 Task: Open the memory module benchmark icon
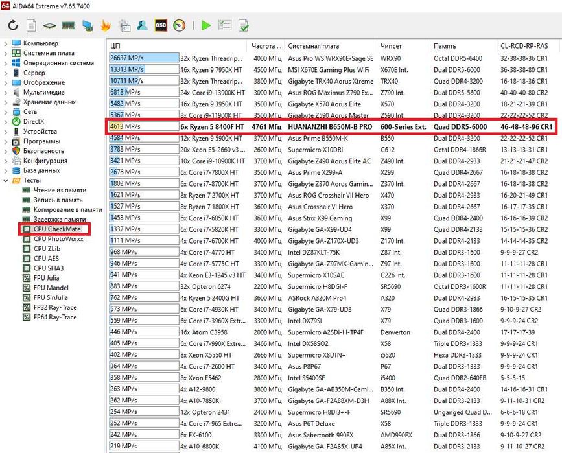(68, 25)
